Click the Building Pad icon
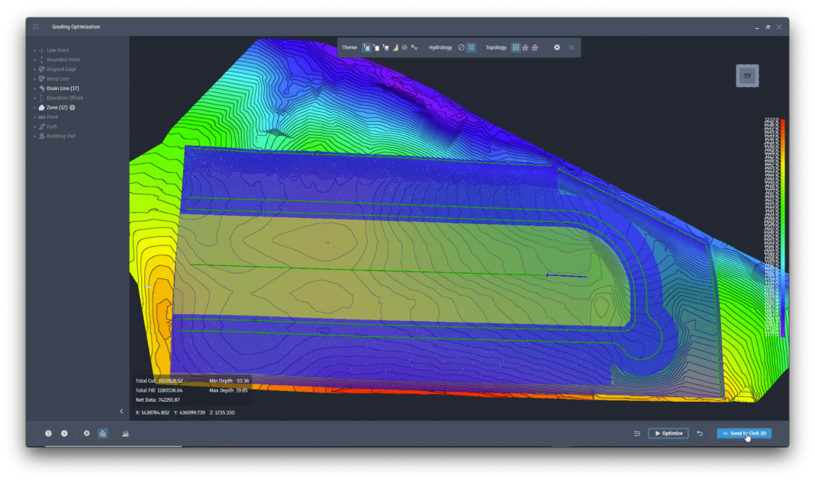 [41, 136]
